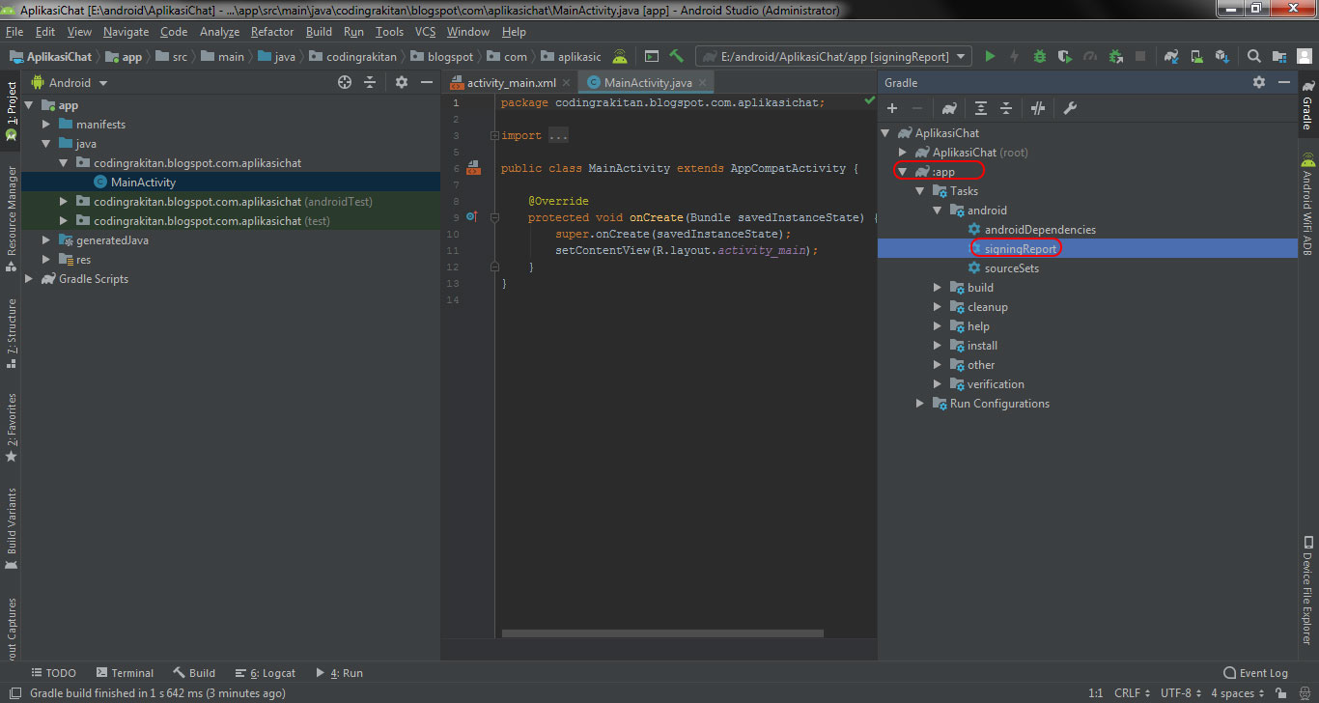The width and height of the screenshot is (1319, 703).
Task: Click Run with Coverage icon
Action: pyautogui.click(x=1064, y=57)
